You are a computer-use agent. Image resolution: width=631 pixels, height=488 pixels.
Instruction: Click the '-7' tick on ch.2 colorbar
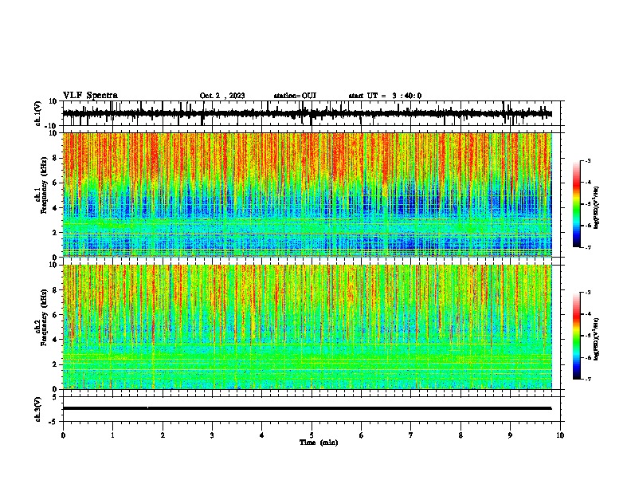(588, 380)
